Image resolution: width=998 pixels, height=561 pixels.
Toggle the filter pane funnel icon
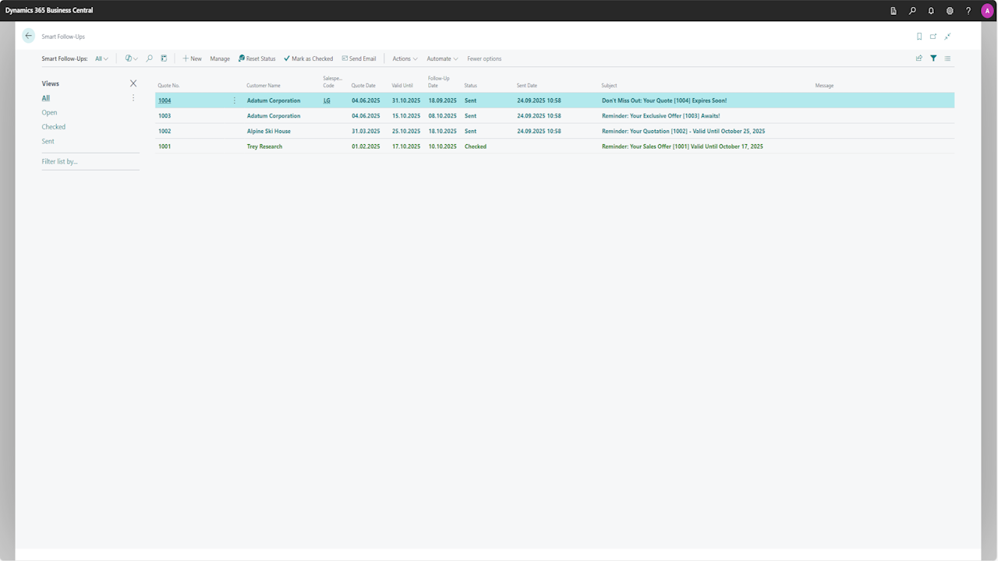pos(933,58)
